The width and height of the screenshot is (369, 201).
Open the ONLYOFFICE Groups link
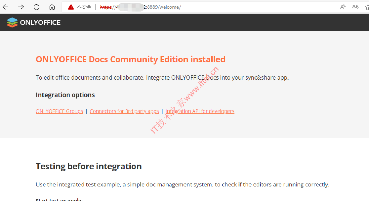59,111
